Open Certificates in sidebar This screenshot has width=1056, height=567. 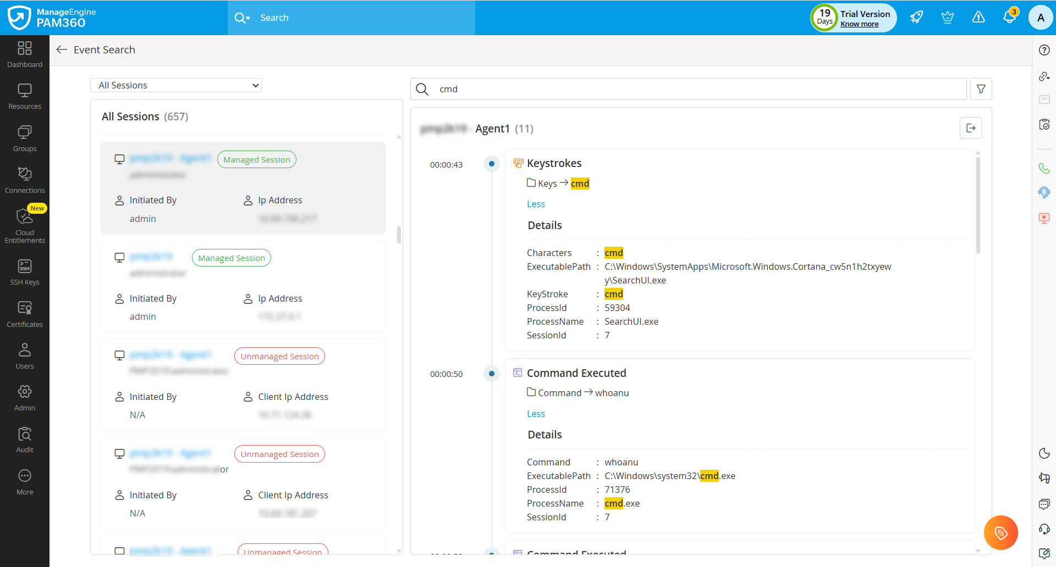tap(25, 314)
